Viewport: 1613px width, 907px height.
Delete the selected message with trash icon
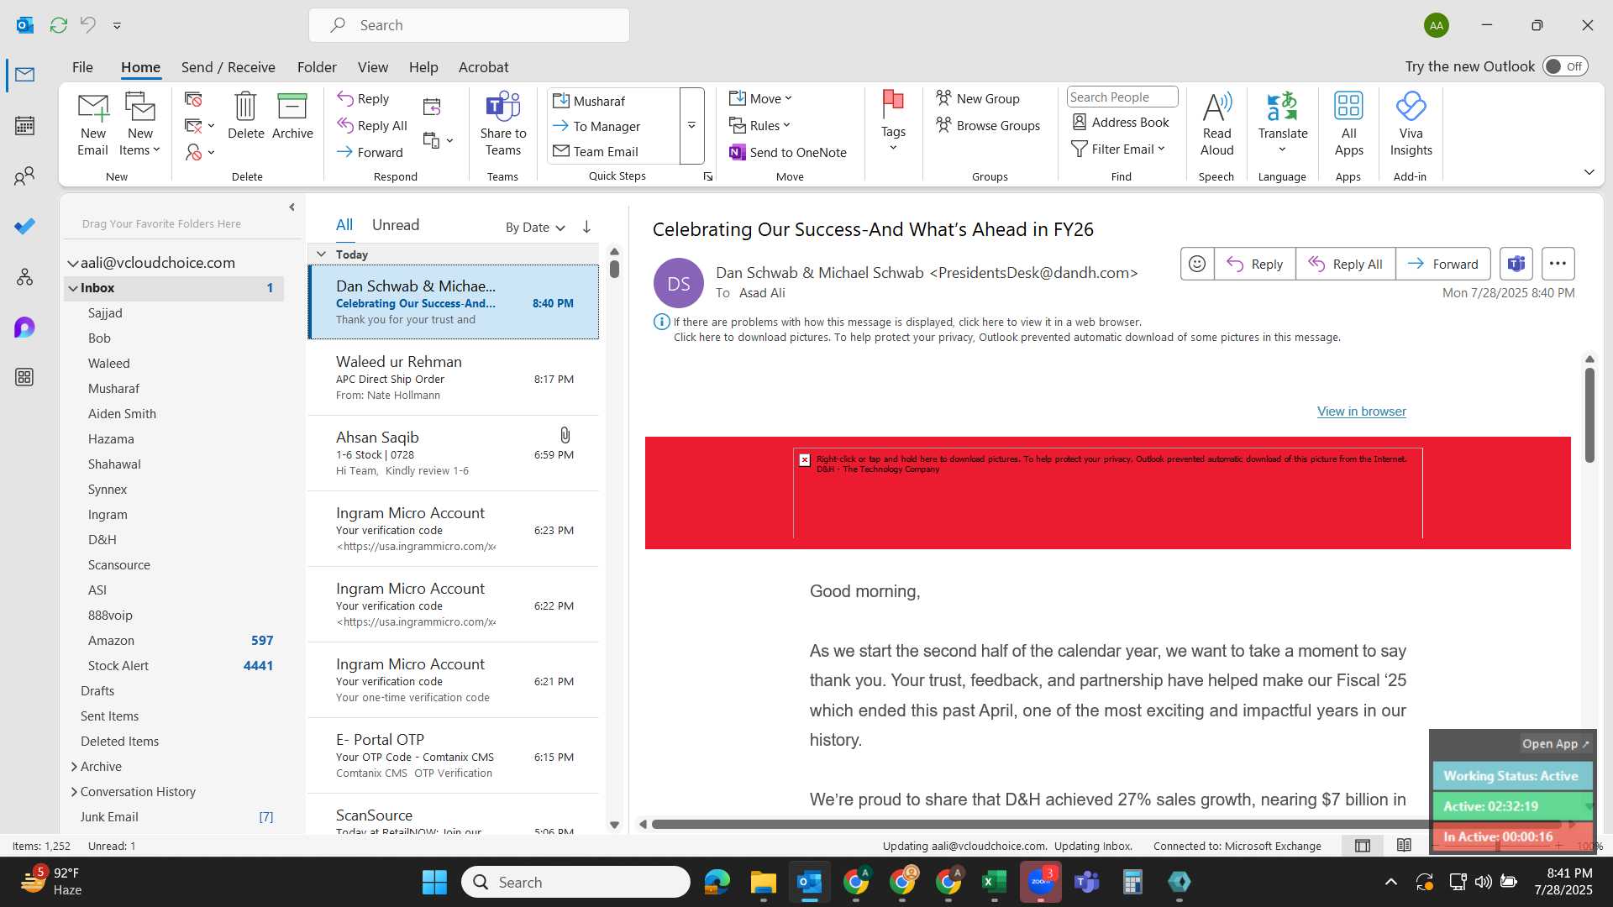pyautogui.click(x=245, y=116)
